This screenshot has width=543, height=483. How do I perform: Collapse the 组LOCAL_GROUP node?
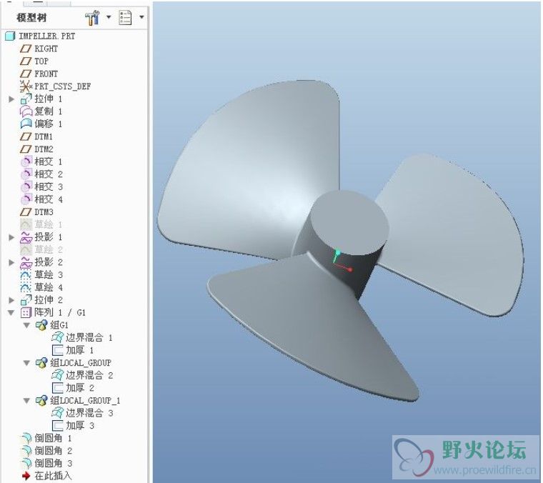tap(26, 363)
